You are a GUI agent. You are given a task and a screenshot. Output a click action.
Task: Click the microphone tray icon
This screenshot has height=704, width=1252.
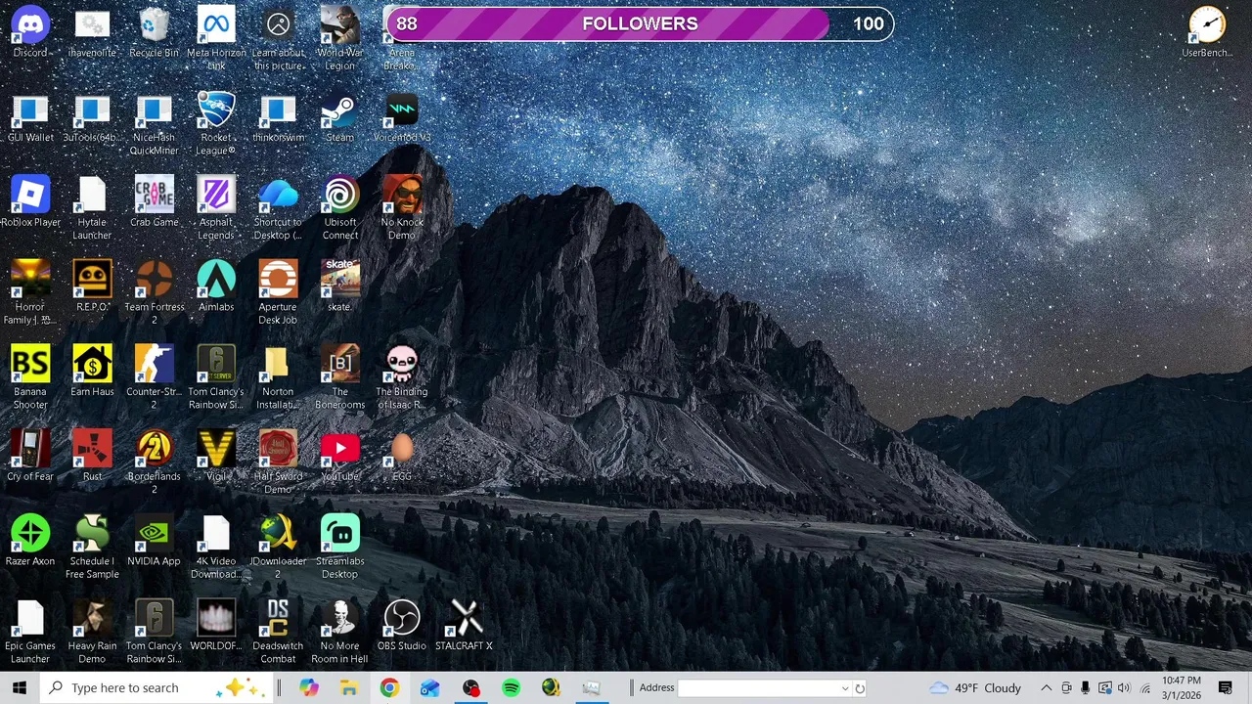1086,688
